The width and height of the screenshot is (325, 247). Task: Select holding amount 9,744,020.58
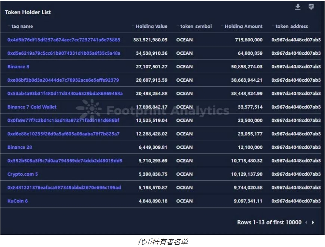[x=248, y=188]
